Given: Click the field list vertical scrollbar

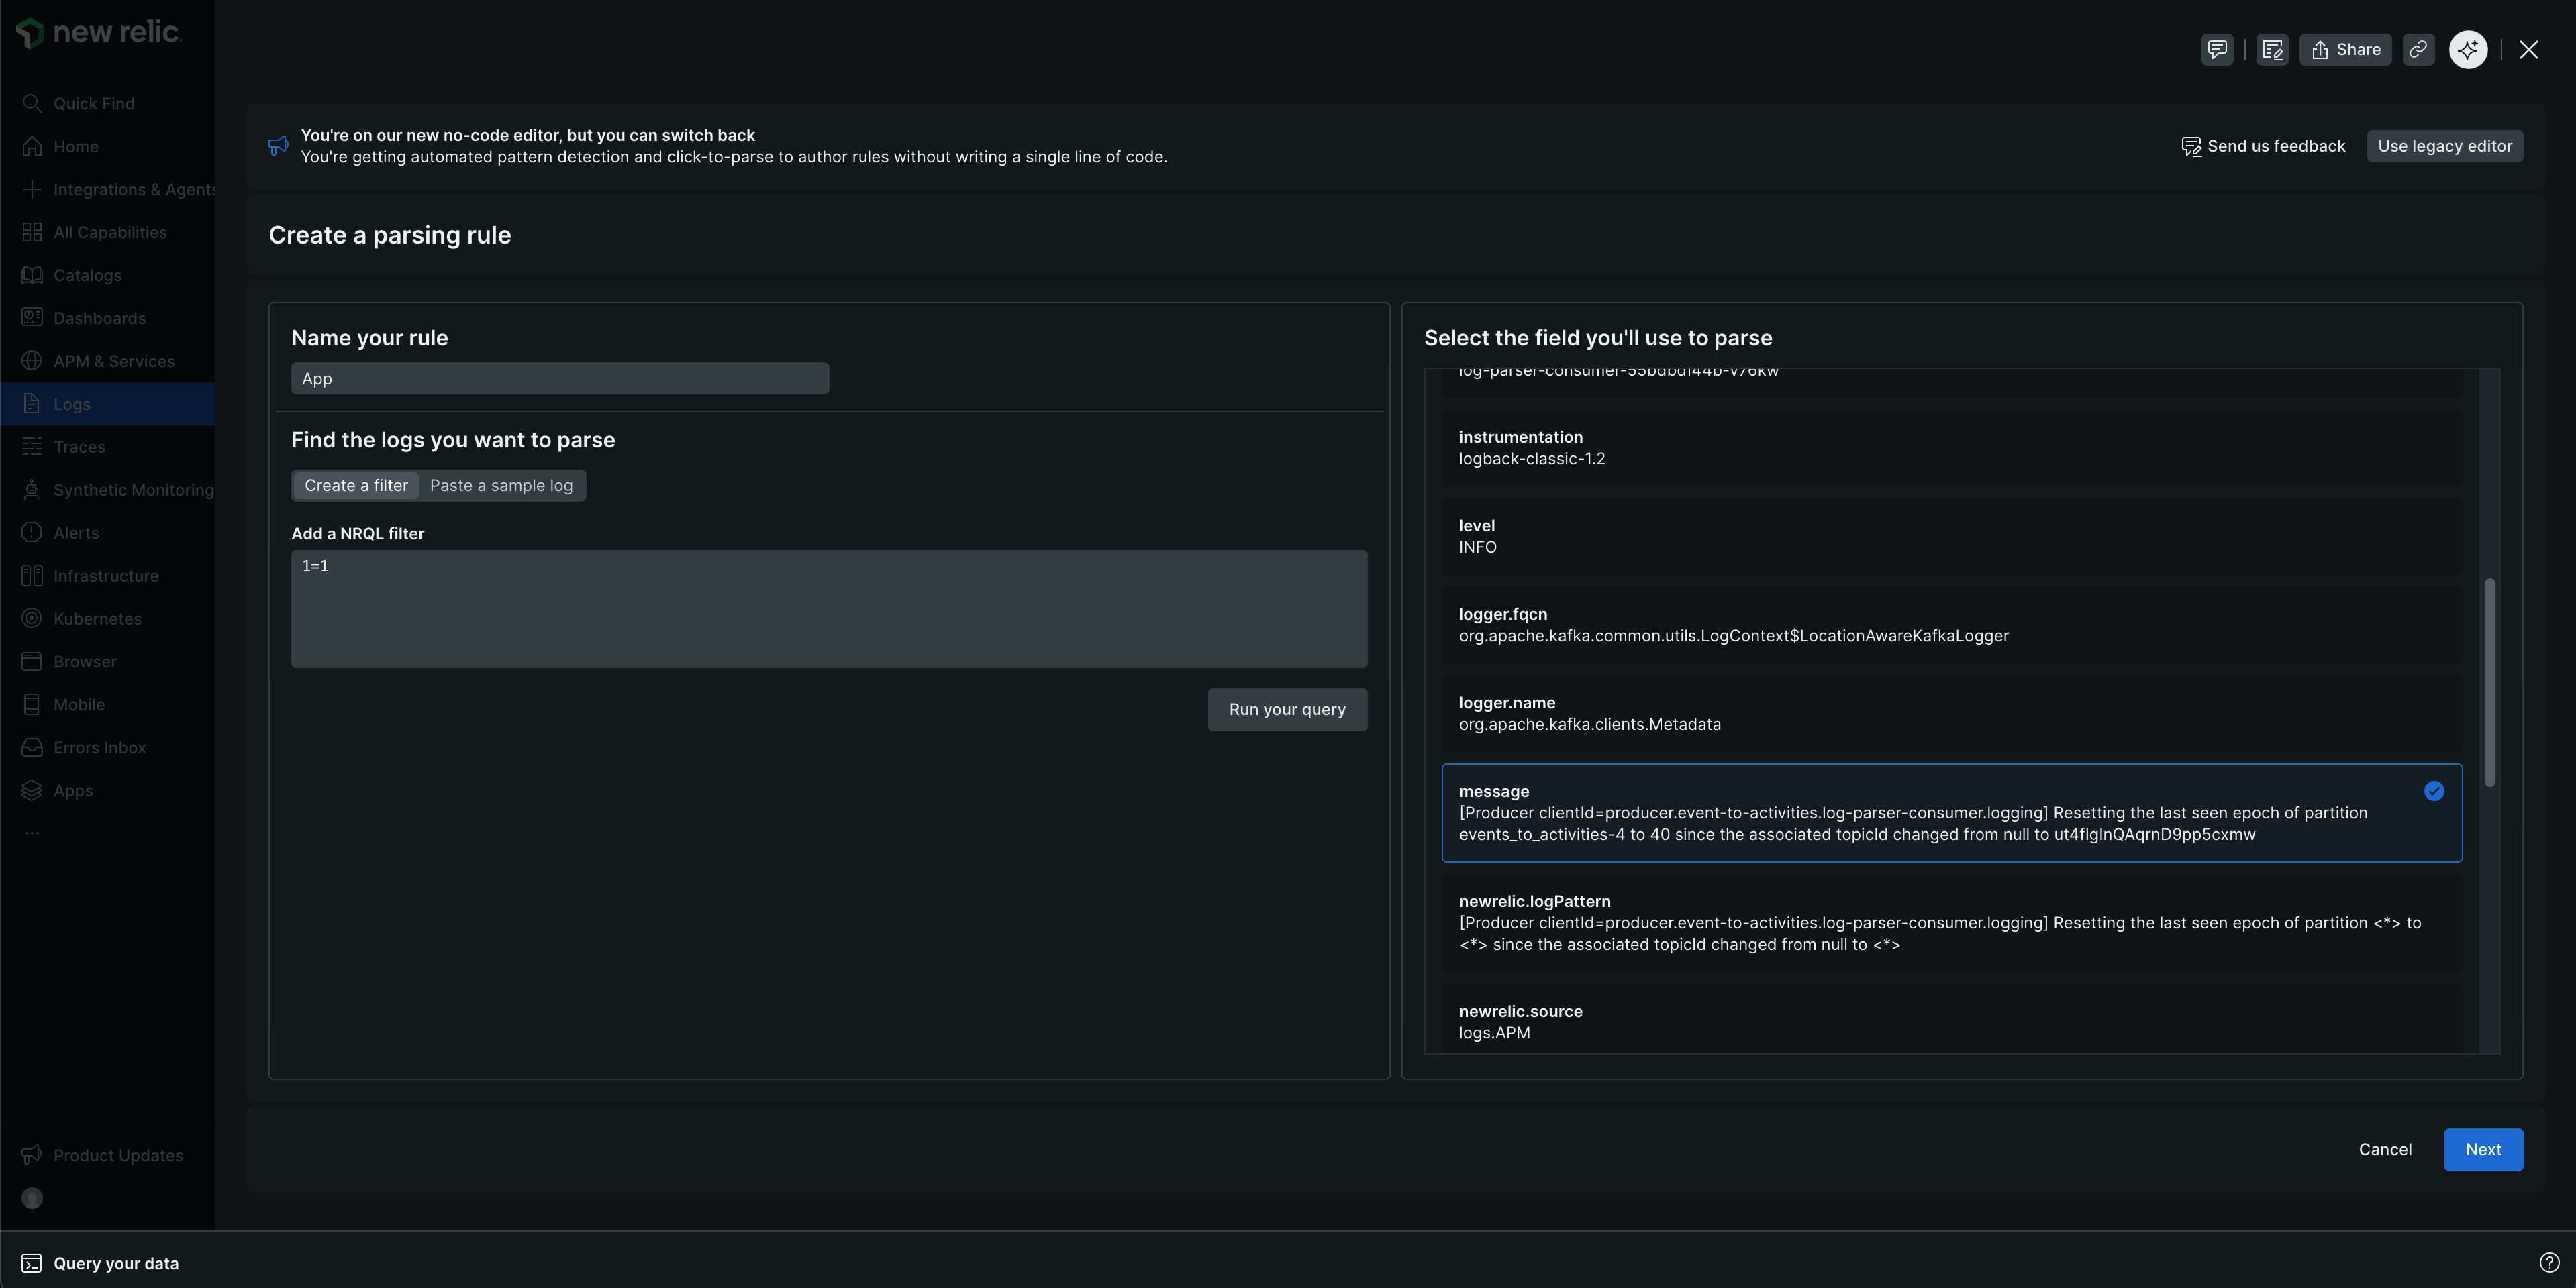Looking at the screenshot, I should 2489,682.
